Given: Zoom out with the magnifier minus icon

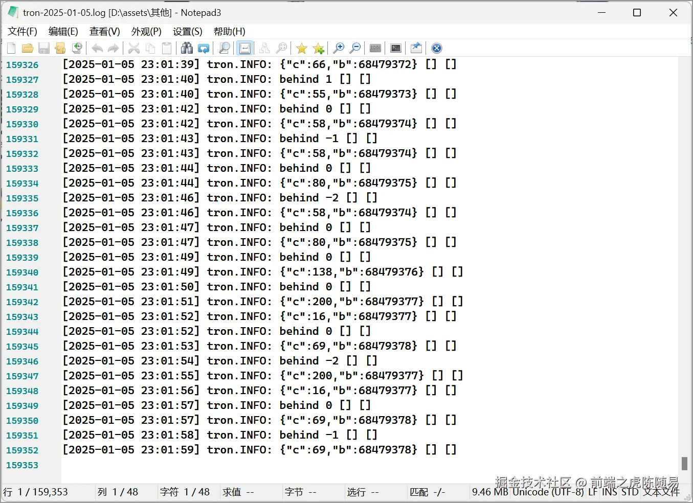Looking at the screenshot, I should [x=355, y=48].
